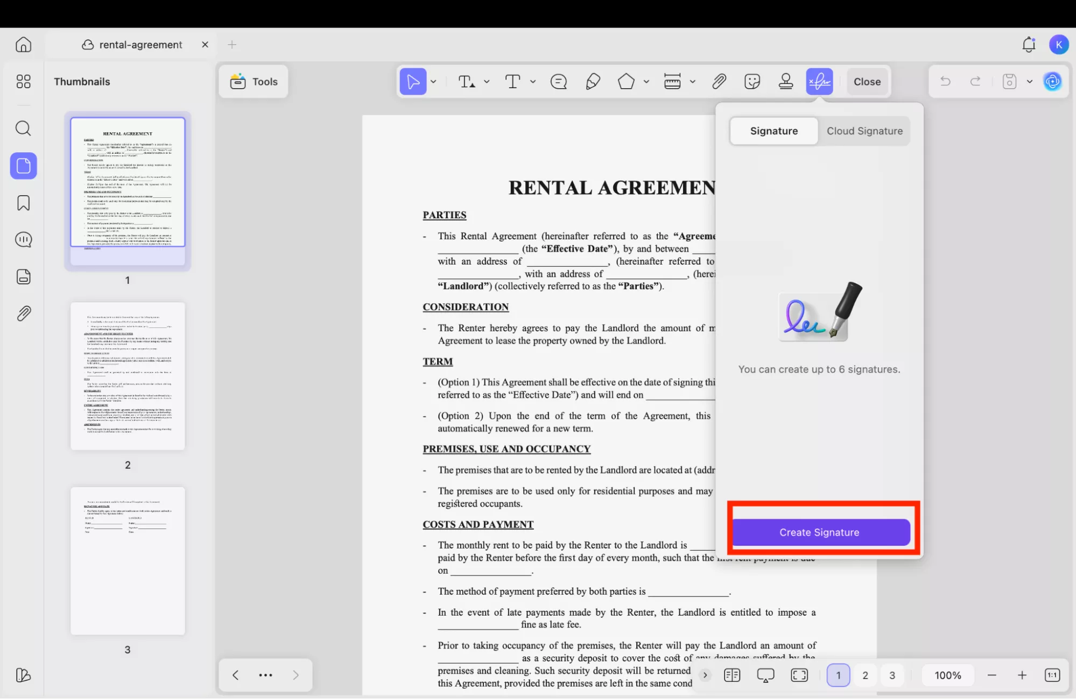Keep the Thumbnails panel view active
This screenshot has width=1076, height=699.
tap(23, 166)
